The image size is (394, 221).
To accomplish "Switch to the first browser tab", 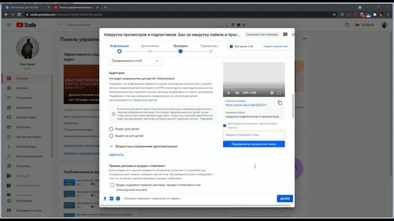I will pos(27,7).
